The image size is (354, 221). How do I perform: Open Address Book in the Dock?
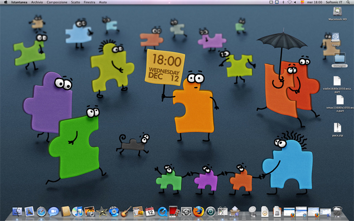tap(66, 212)
